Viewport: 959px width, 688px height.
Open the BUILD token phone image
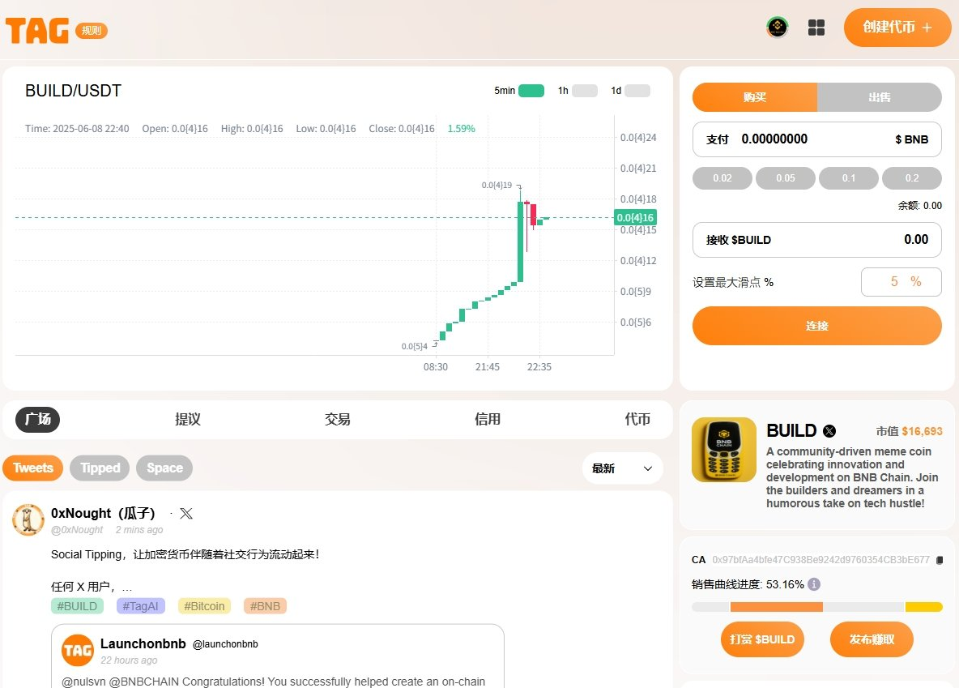pyautogui.click(x=724, y=450)
